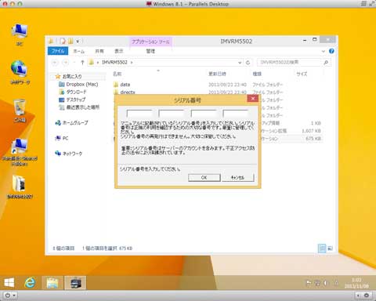
Task: Launch Internet Explorer from the taskbar
Action: (30, 283)
